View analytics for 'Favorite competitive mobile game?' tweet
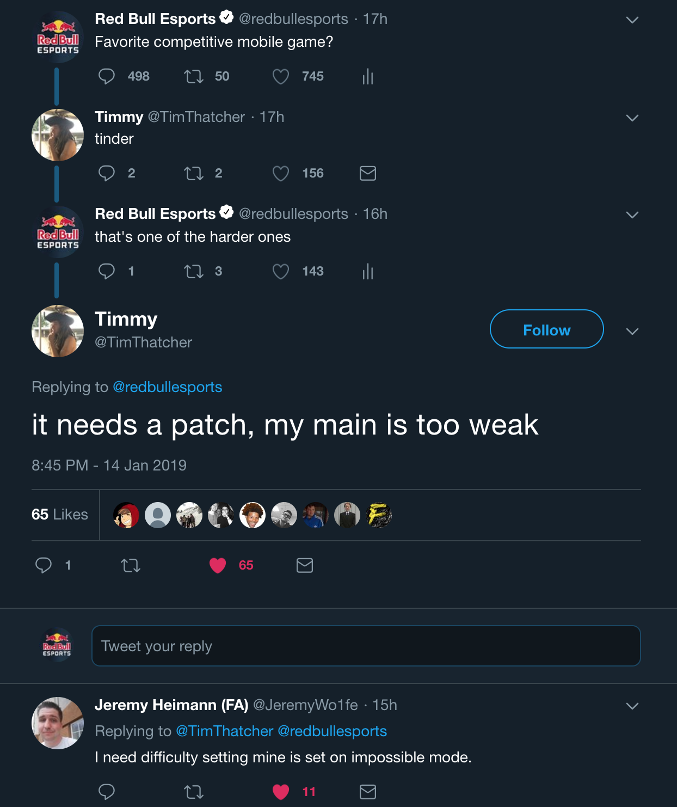The image size is (677, 807). pyautogui.click(x=368, y=77)
